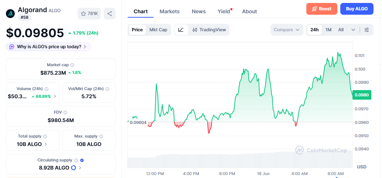Click the 12:00 PM time axis label
The image size is (382, 178).
pyautogui.click(x=155, y=174)
